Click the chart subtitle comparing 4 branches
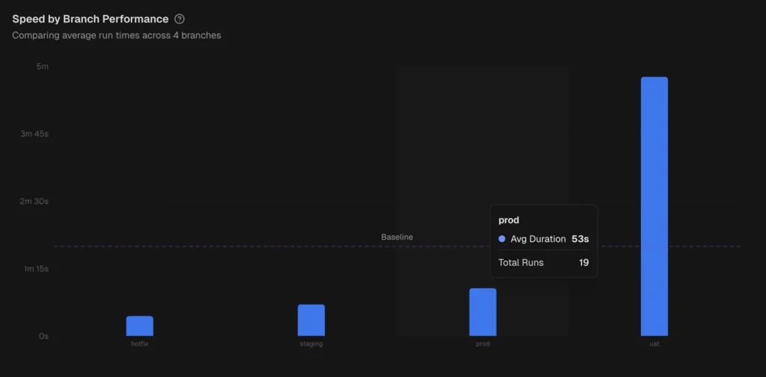The image size is (766, 377). click(117, 35)
